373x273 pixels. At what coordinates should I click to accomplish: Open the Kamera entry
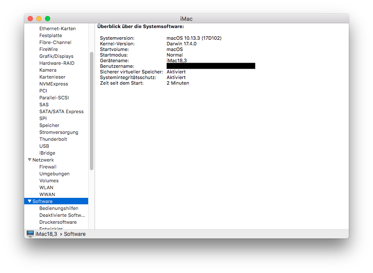pos(48,70)
